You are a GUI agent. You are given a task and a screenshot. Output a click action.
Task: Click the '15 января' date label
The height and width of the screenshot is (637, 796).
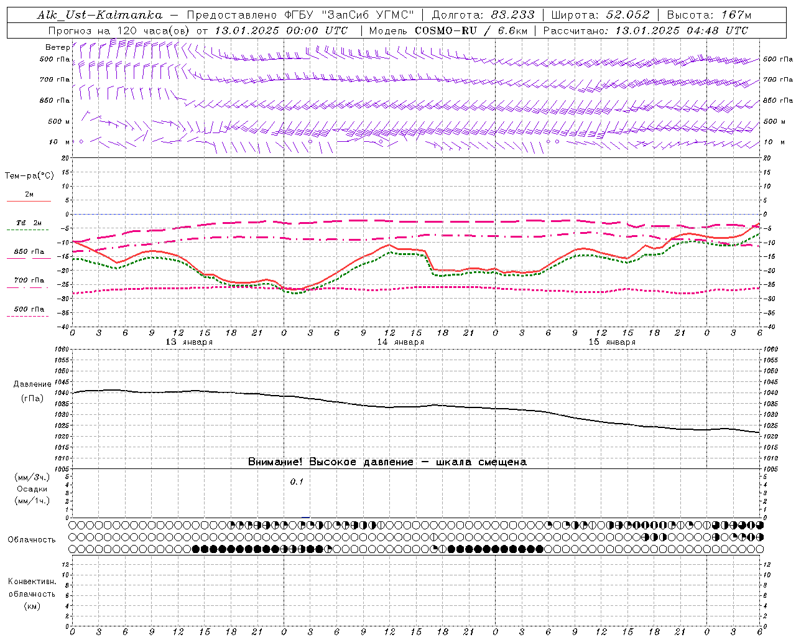coord(612,342)
